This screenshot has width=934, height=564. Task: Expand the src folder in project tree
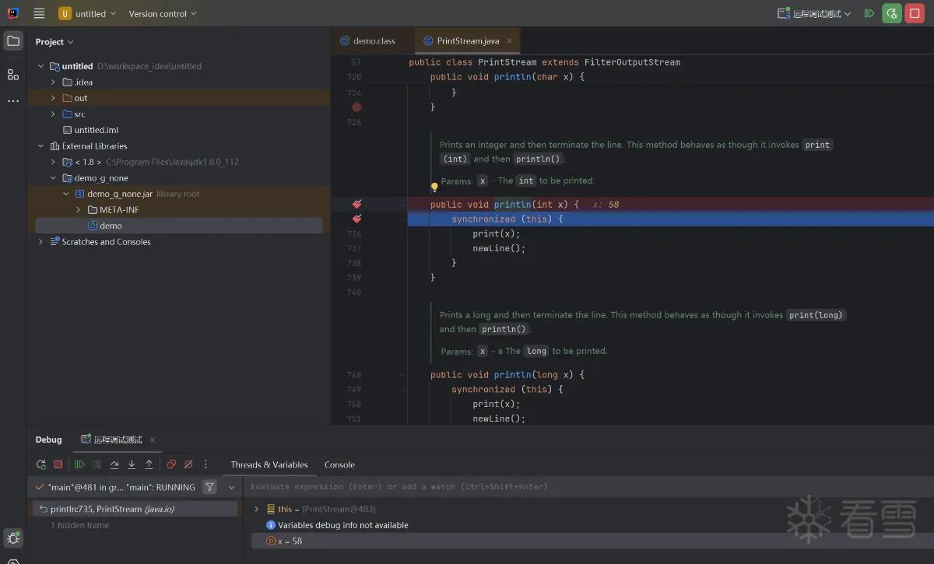pos(53,114)
